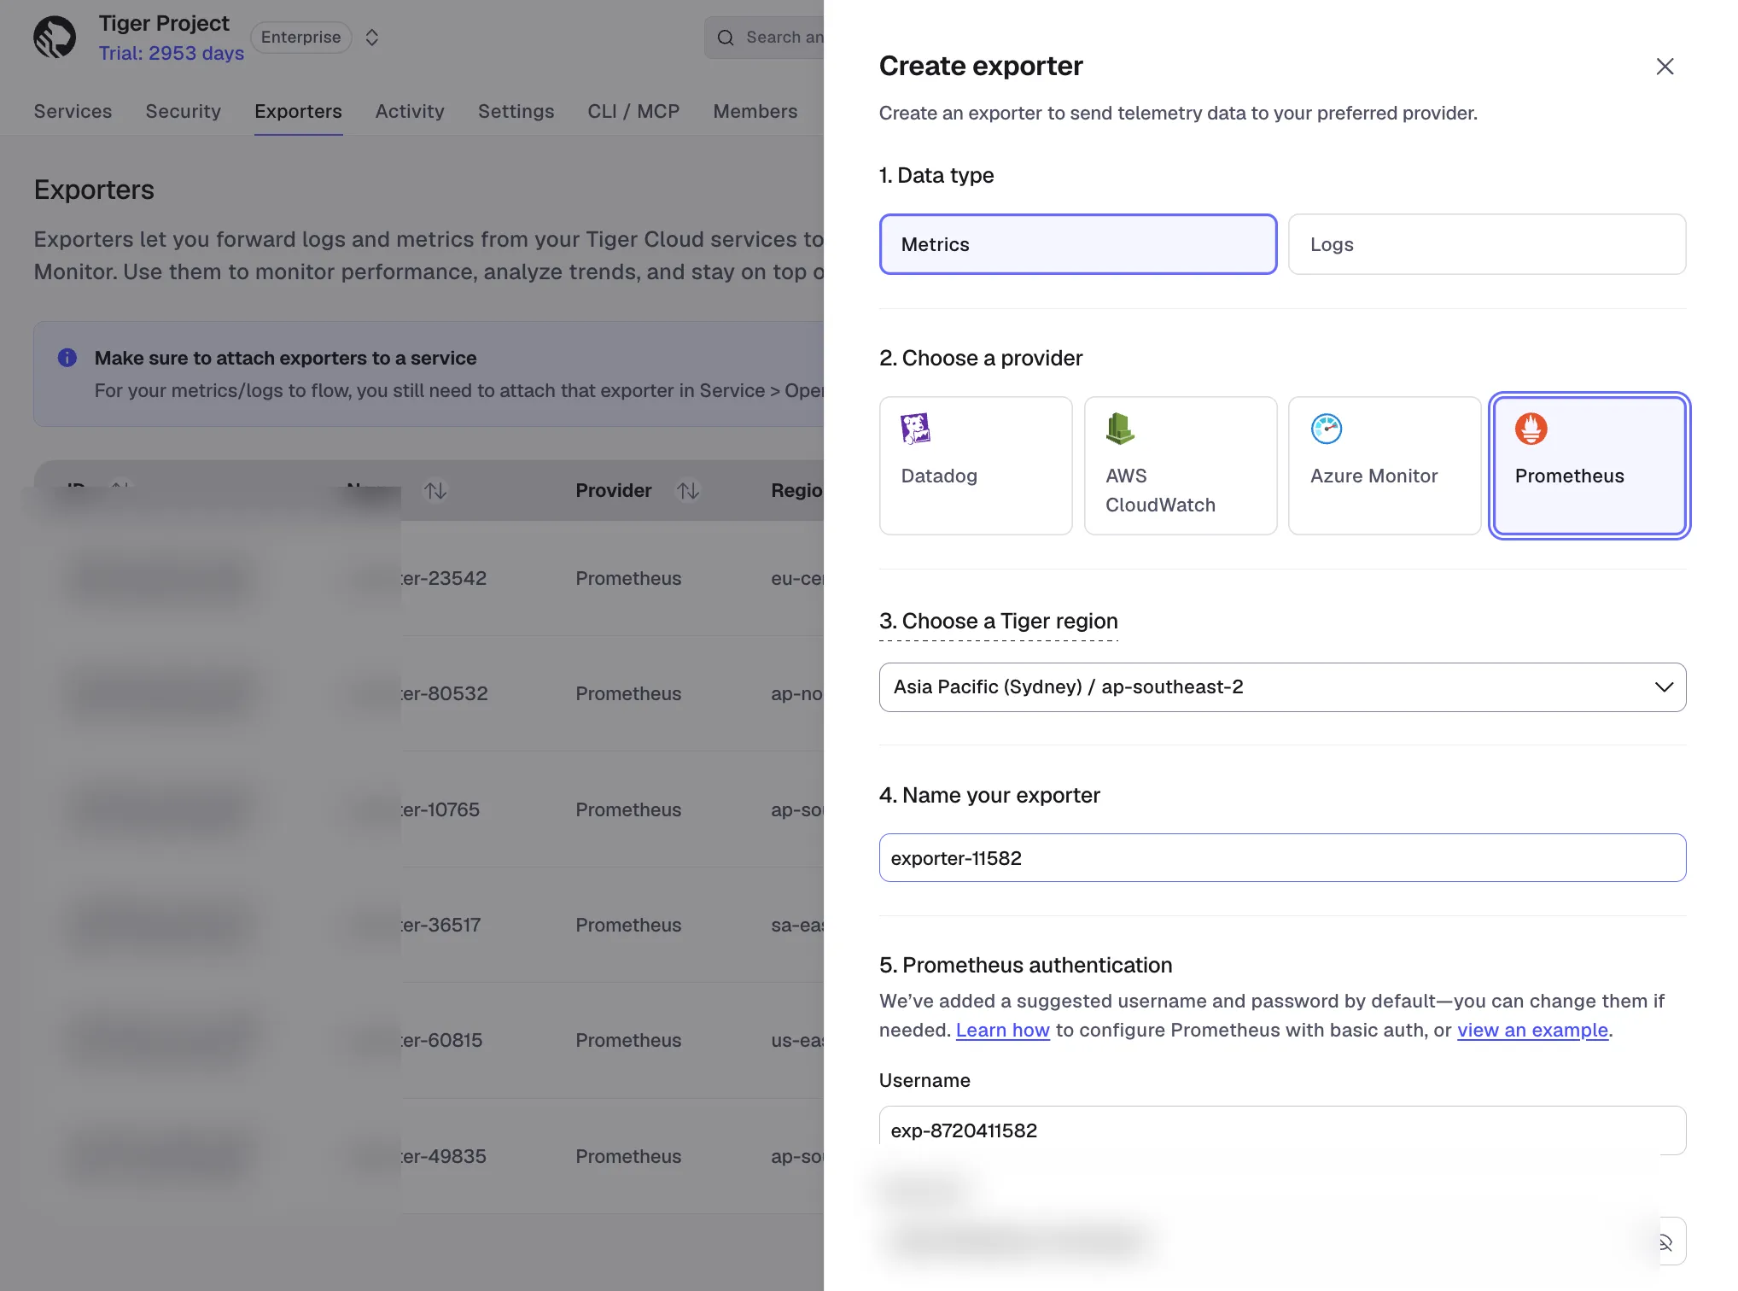Click Prometheus in the er-60815 row

pyautogui.click(x=628, y=1041)
